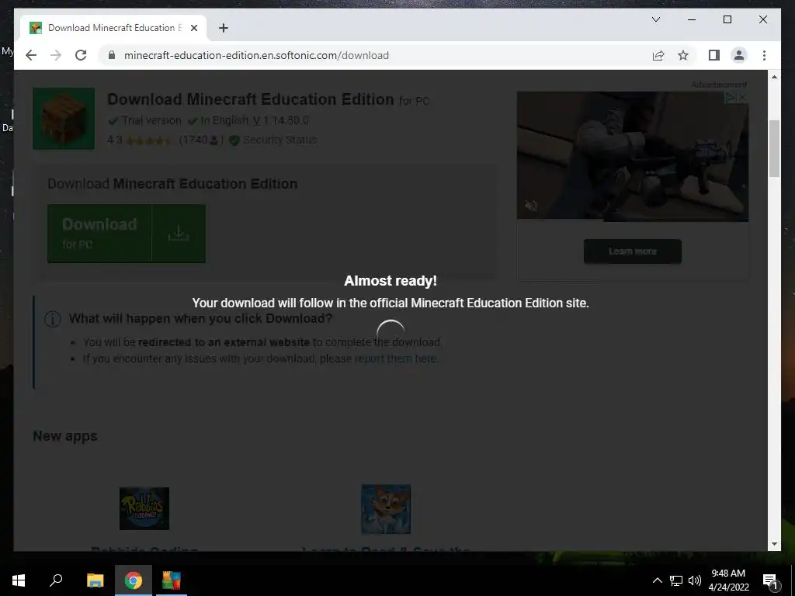This screenshot has height=596, width=795.
Task: Click the 1740 user ratings count
Action: (201, 140)
